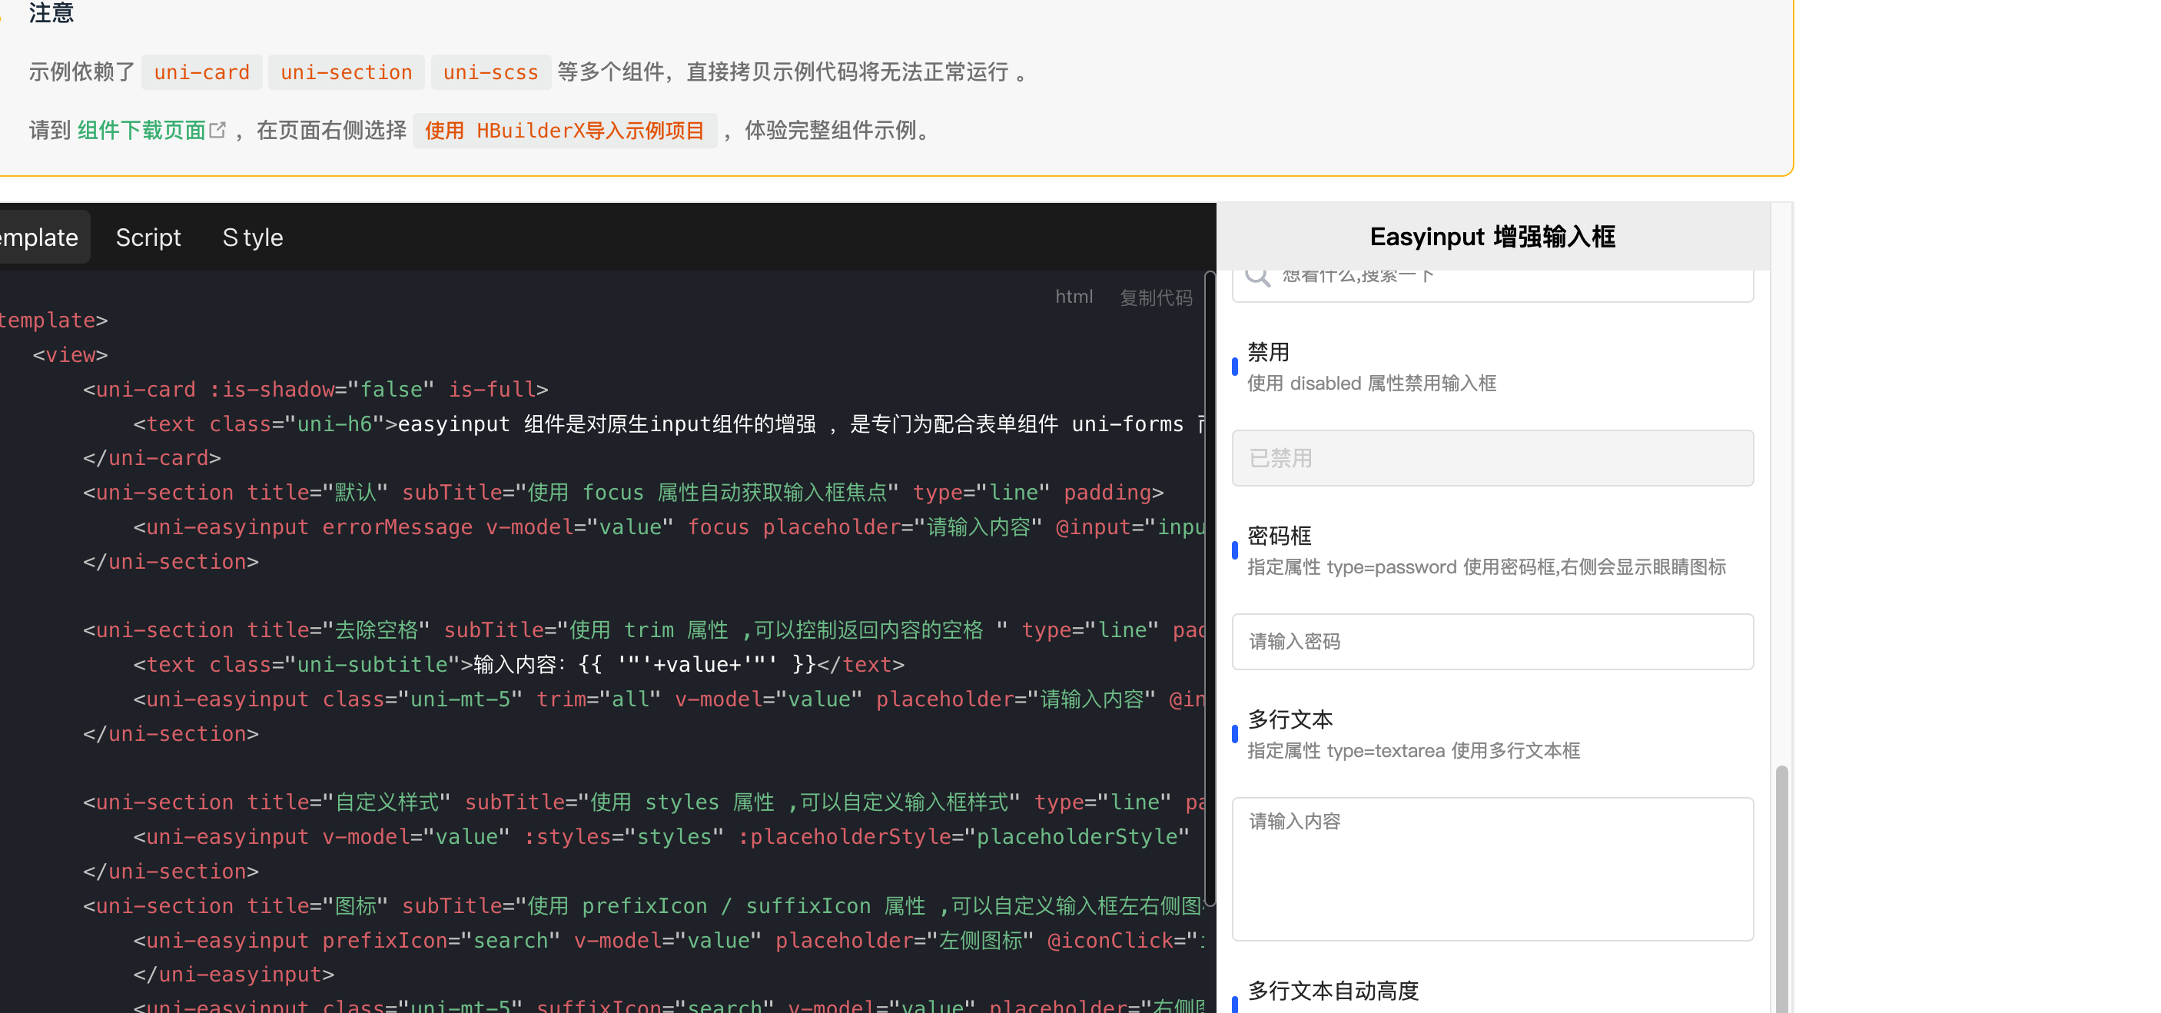Screen dimensions: 2161x1013
Task: Click the code line with title="自定义样式"
Action: click(644, 802)
